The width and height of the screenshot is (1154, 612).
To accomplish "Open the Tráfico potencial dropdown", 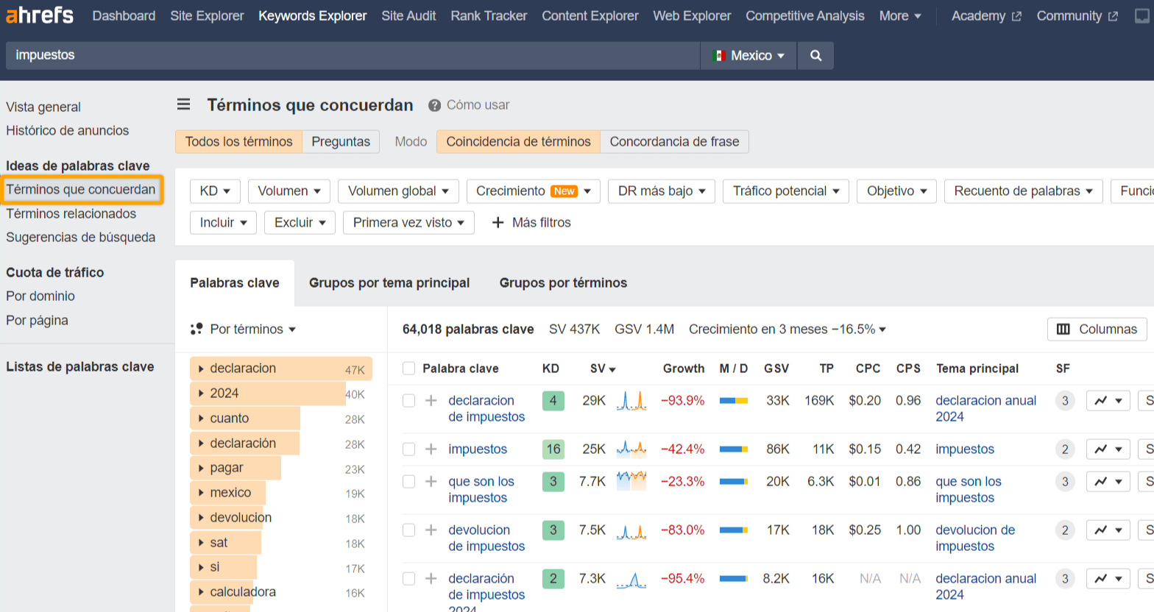I will click(x=786, y=191).
